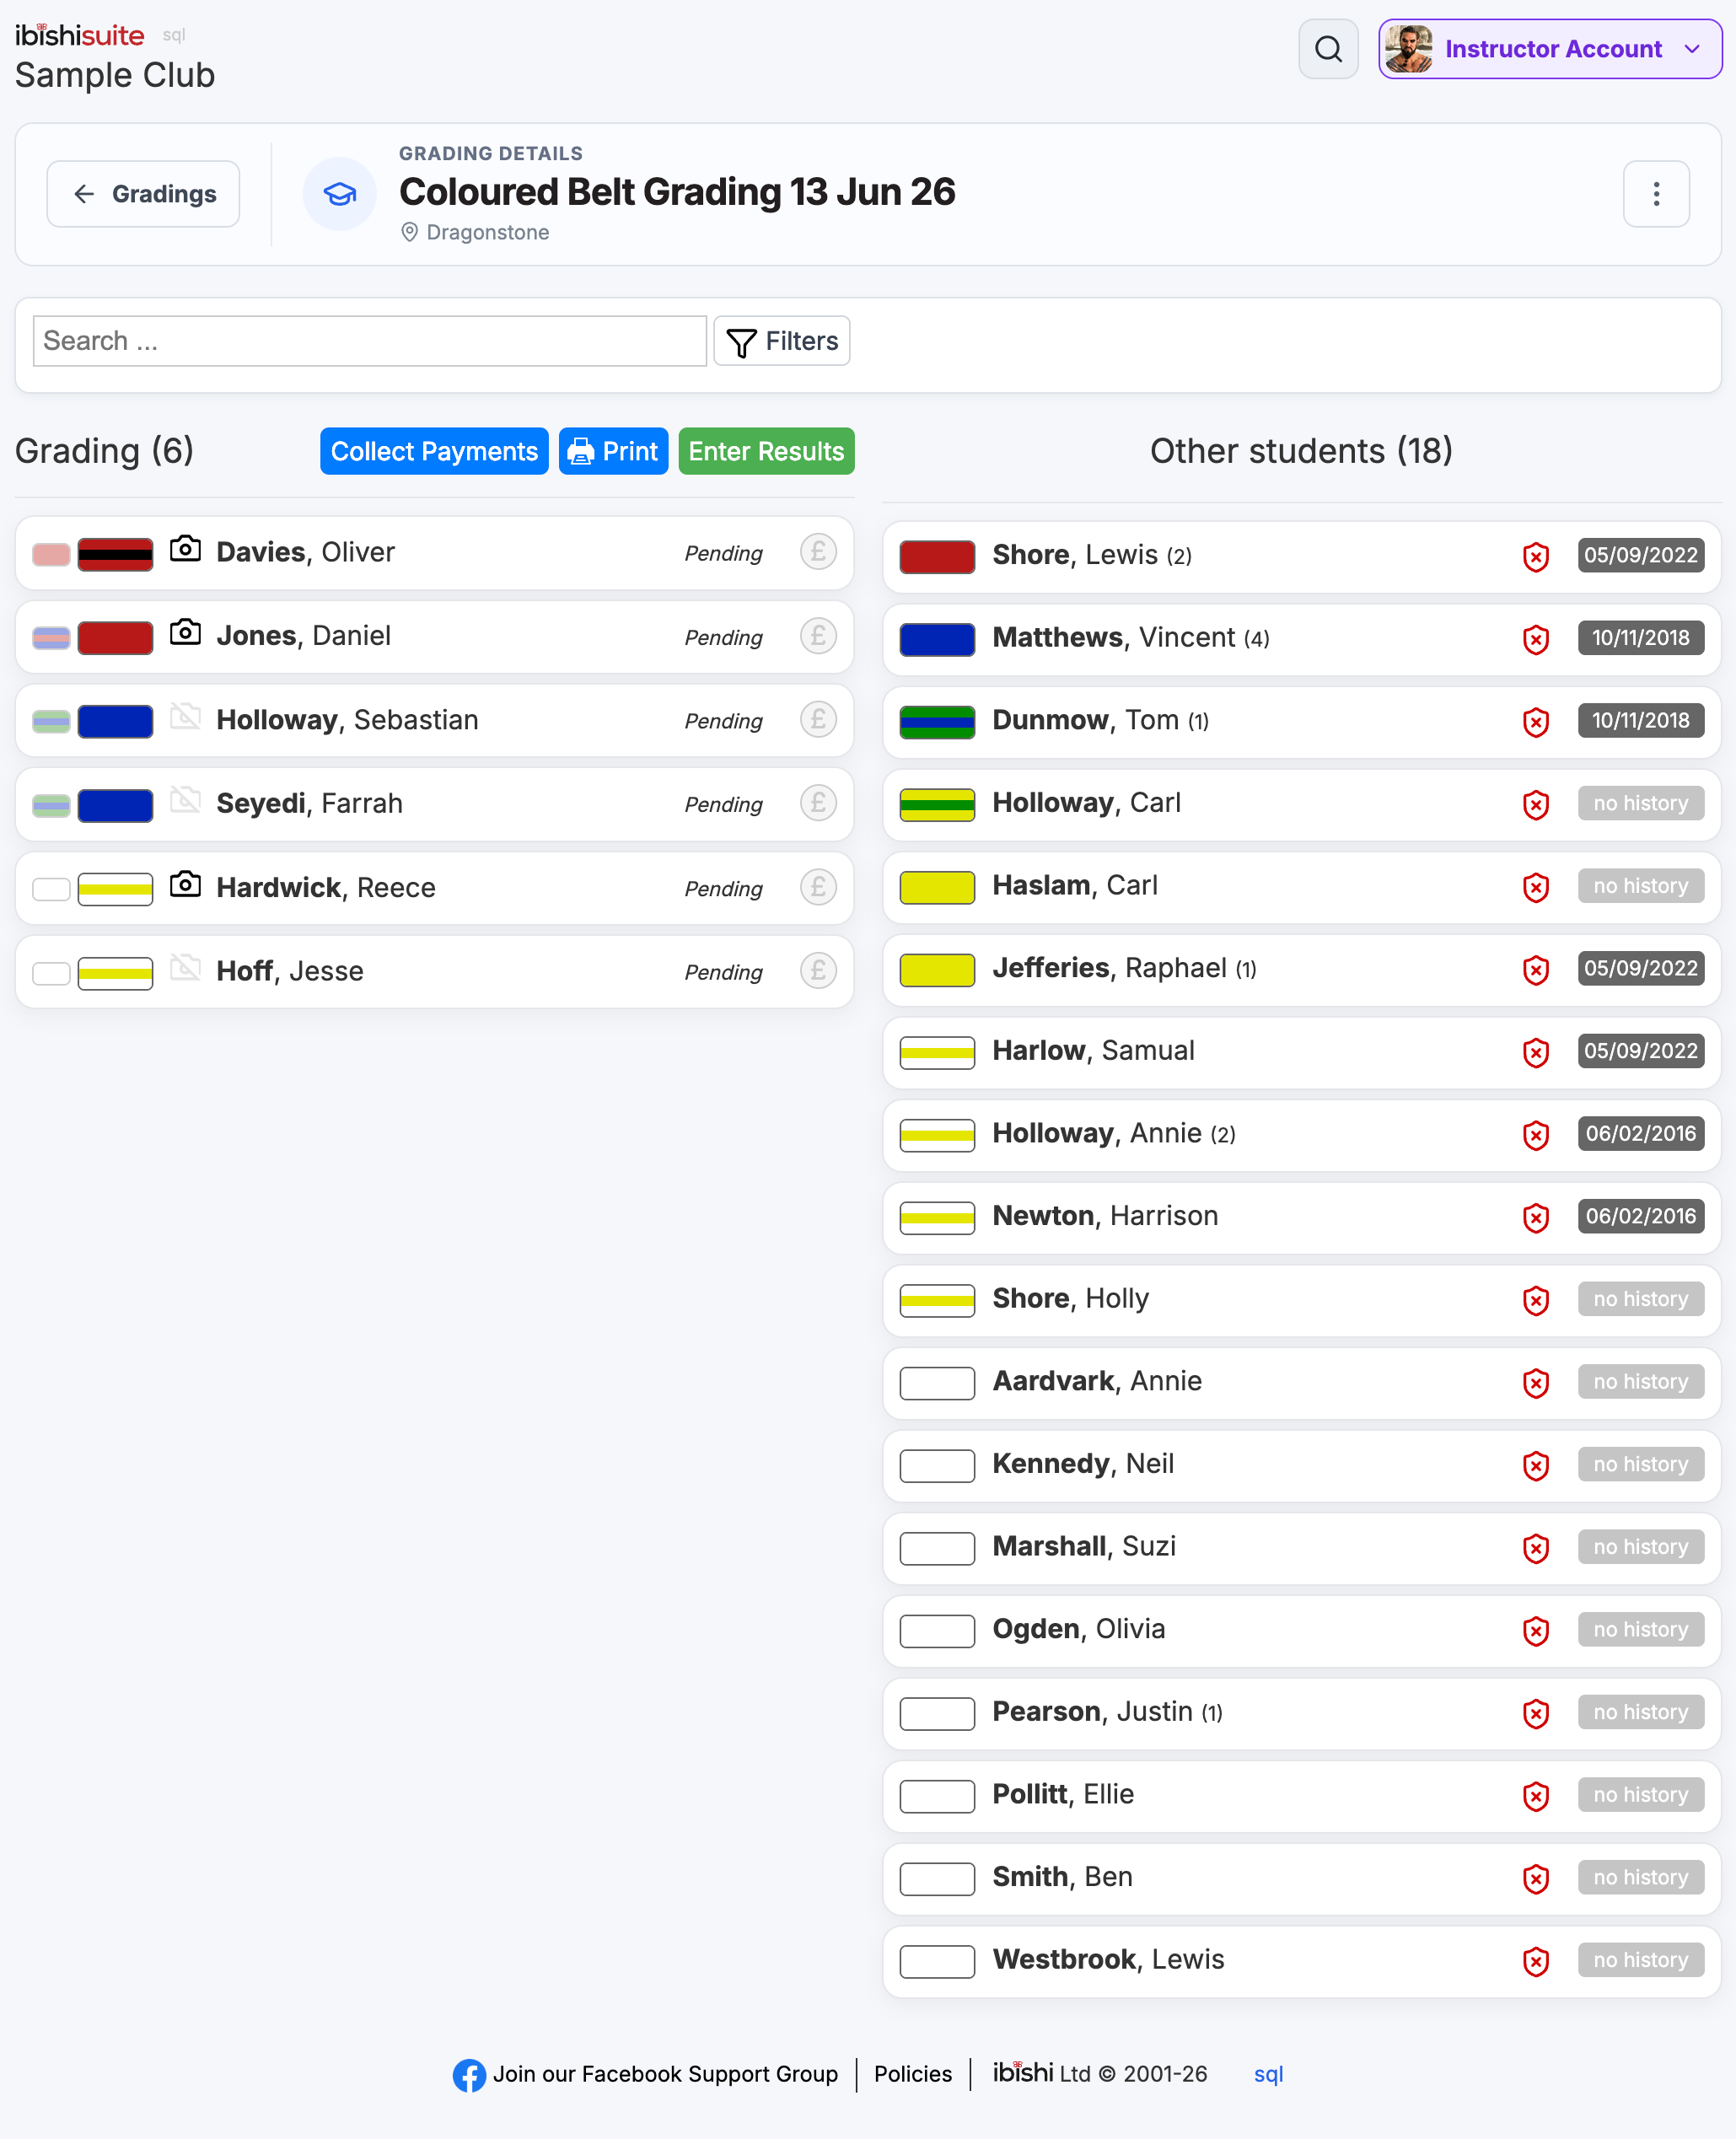Select student Kennedy, Neil

pos(1301,1465)
